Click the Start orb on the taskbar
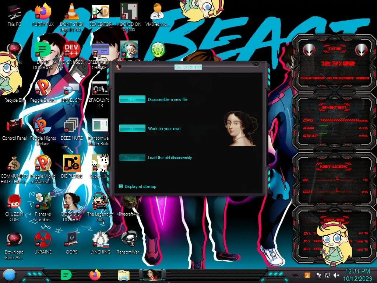 click(x=10, y=276)
